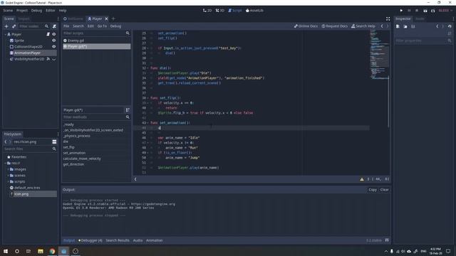
Task: Go to previous edited script location
Action: (382, 26)
